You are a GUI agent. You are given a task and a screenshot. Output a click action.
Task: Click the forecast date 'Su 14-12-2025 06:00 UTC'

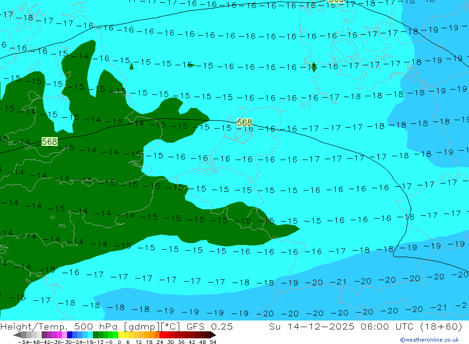coord(341,327)
